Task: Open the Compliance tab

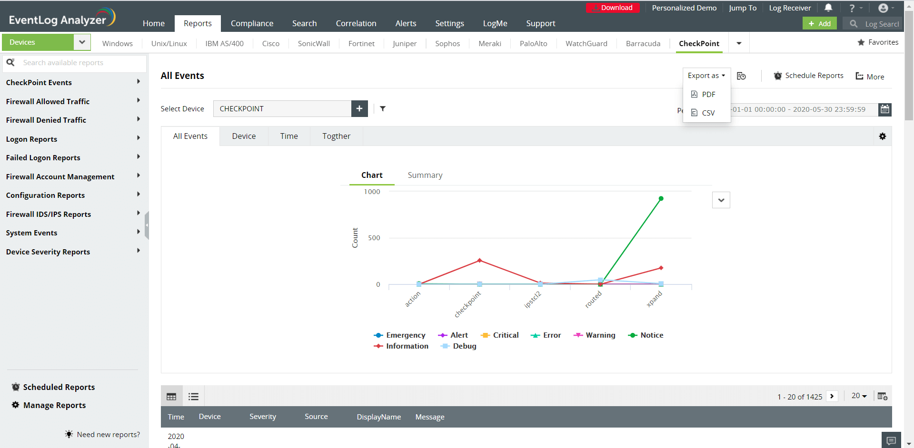Action: (252, 23)
